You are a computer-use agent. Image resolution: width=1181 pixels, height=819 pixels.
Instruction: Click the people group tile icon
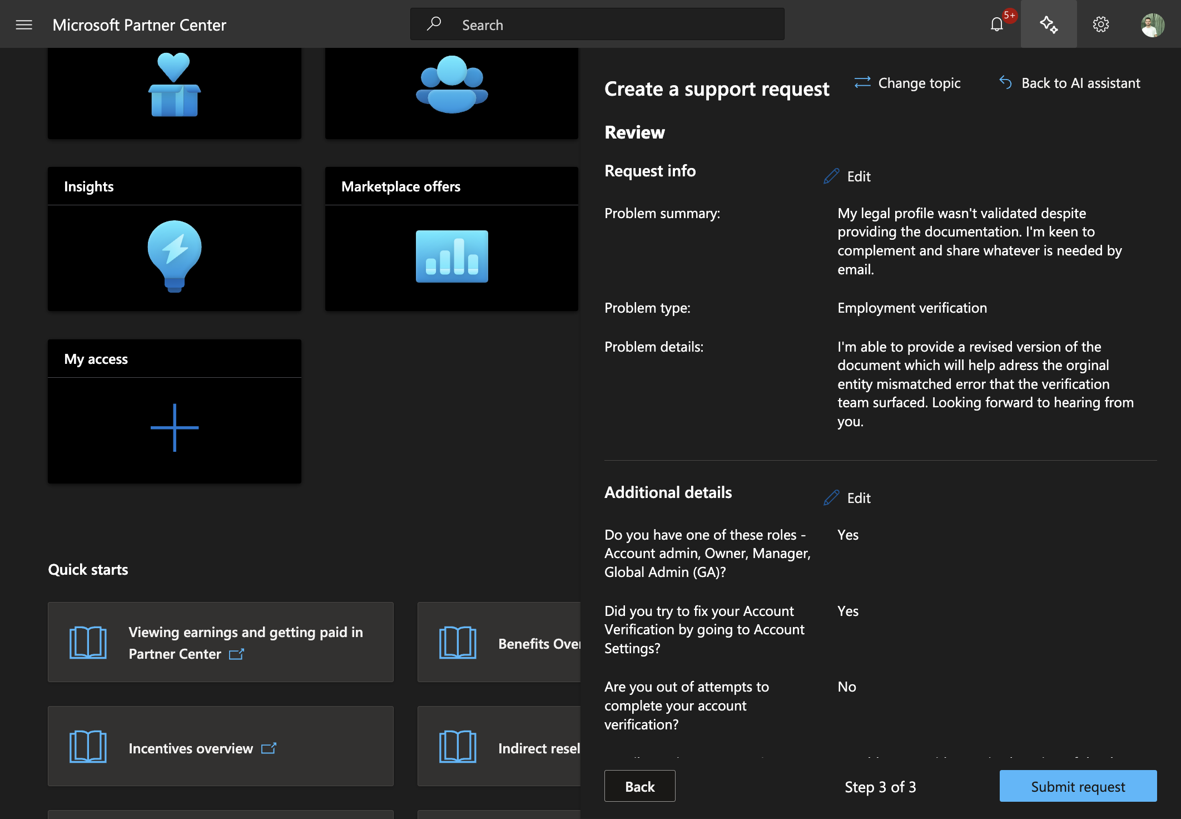452,85
